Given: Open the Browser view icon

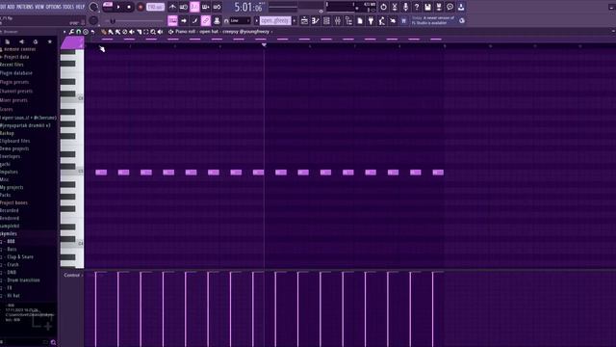Looking at the screenshot, I should [348, 20].
